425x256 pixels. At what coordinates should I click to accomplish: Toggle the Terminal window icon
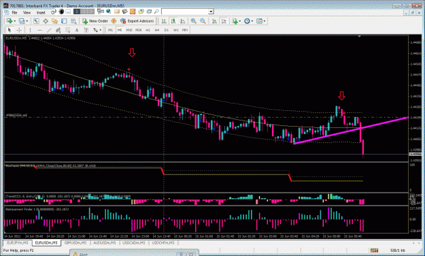point(64,21)
